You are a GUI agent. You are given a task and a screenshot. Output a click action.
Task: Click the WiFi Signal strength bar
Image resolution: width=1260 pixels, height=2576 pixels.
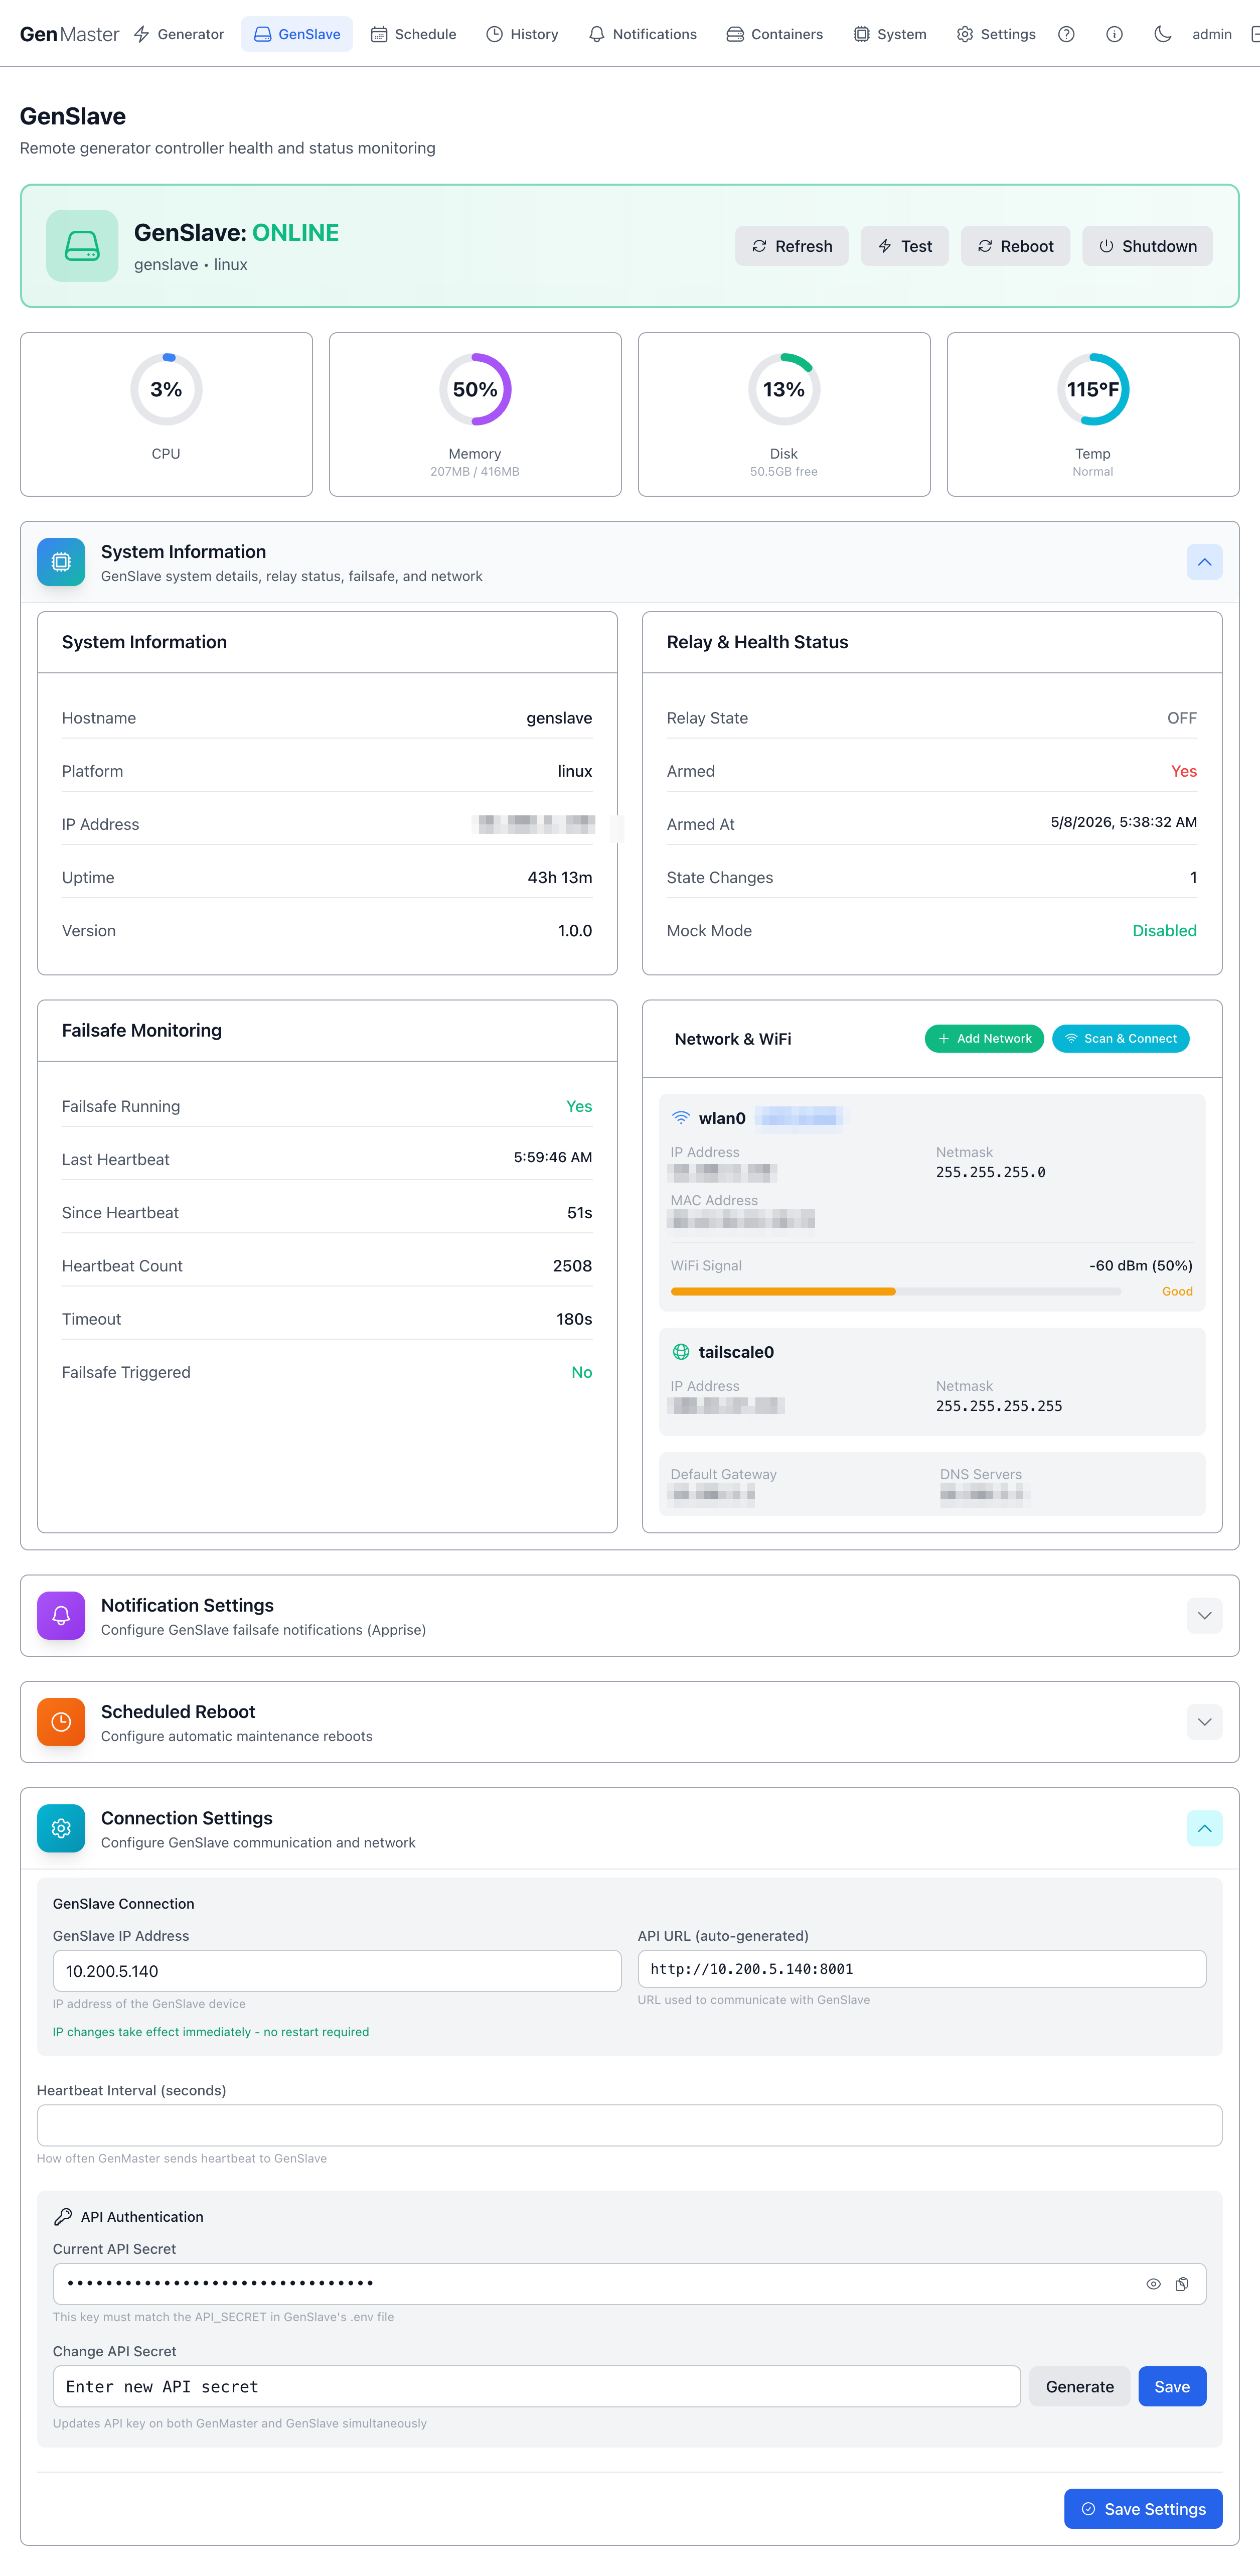[x=896, y=1291]
